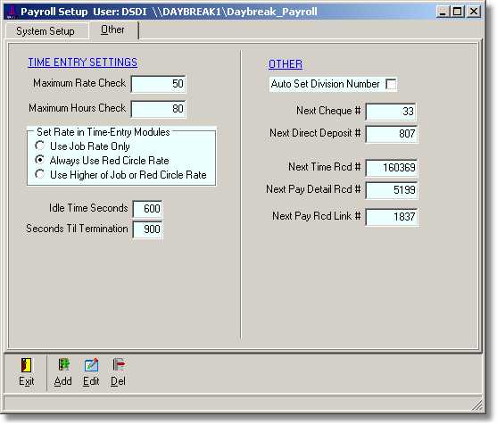Select the Next Time Rcd # field
497x425 pixels.
click(x=391, y=168)
